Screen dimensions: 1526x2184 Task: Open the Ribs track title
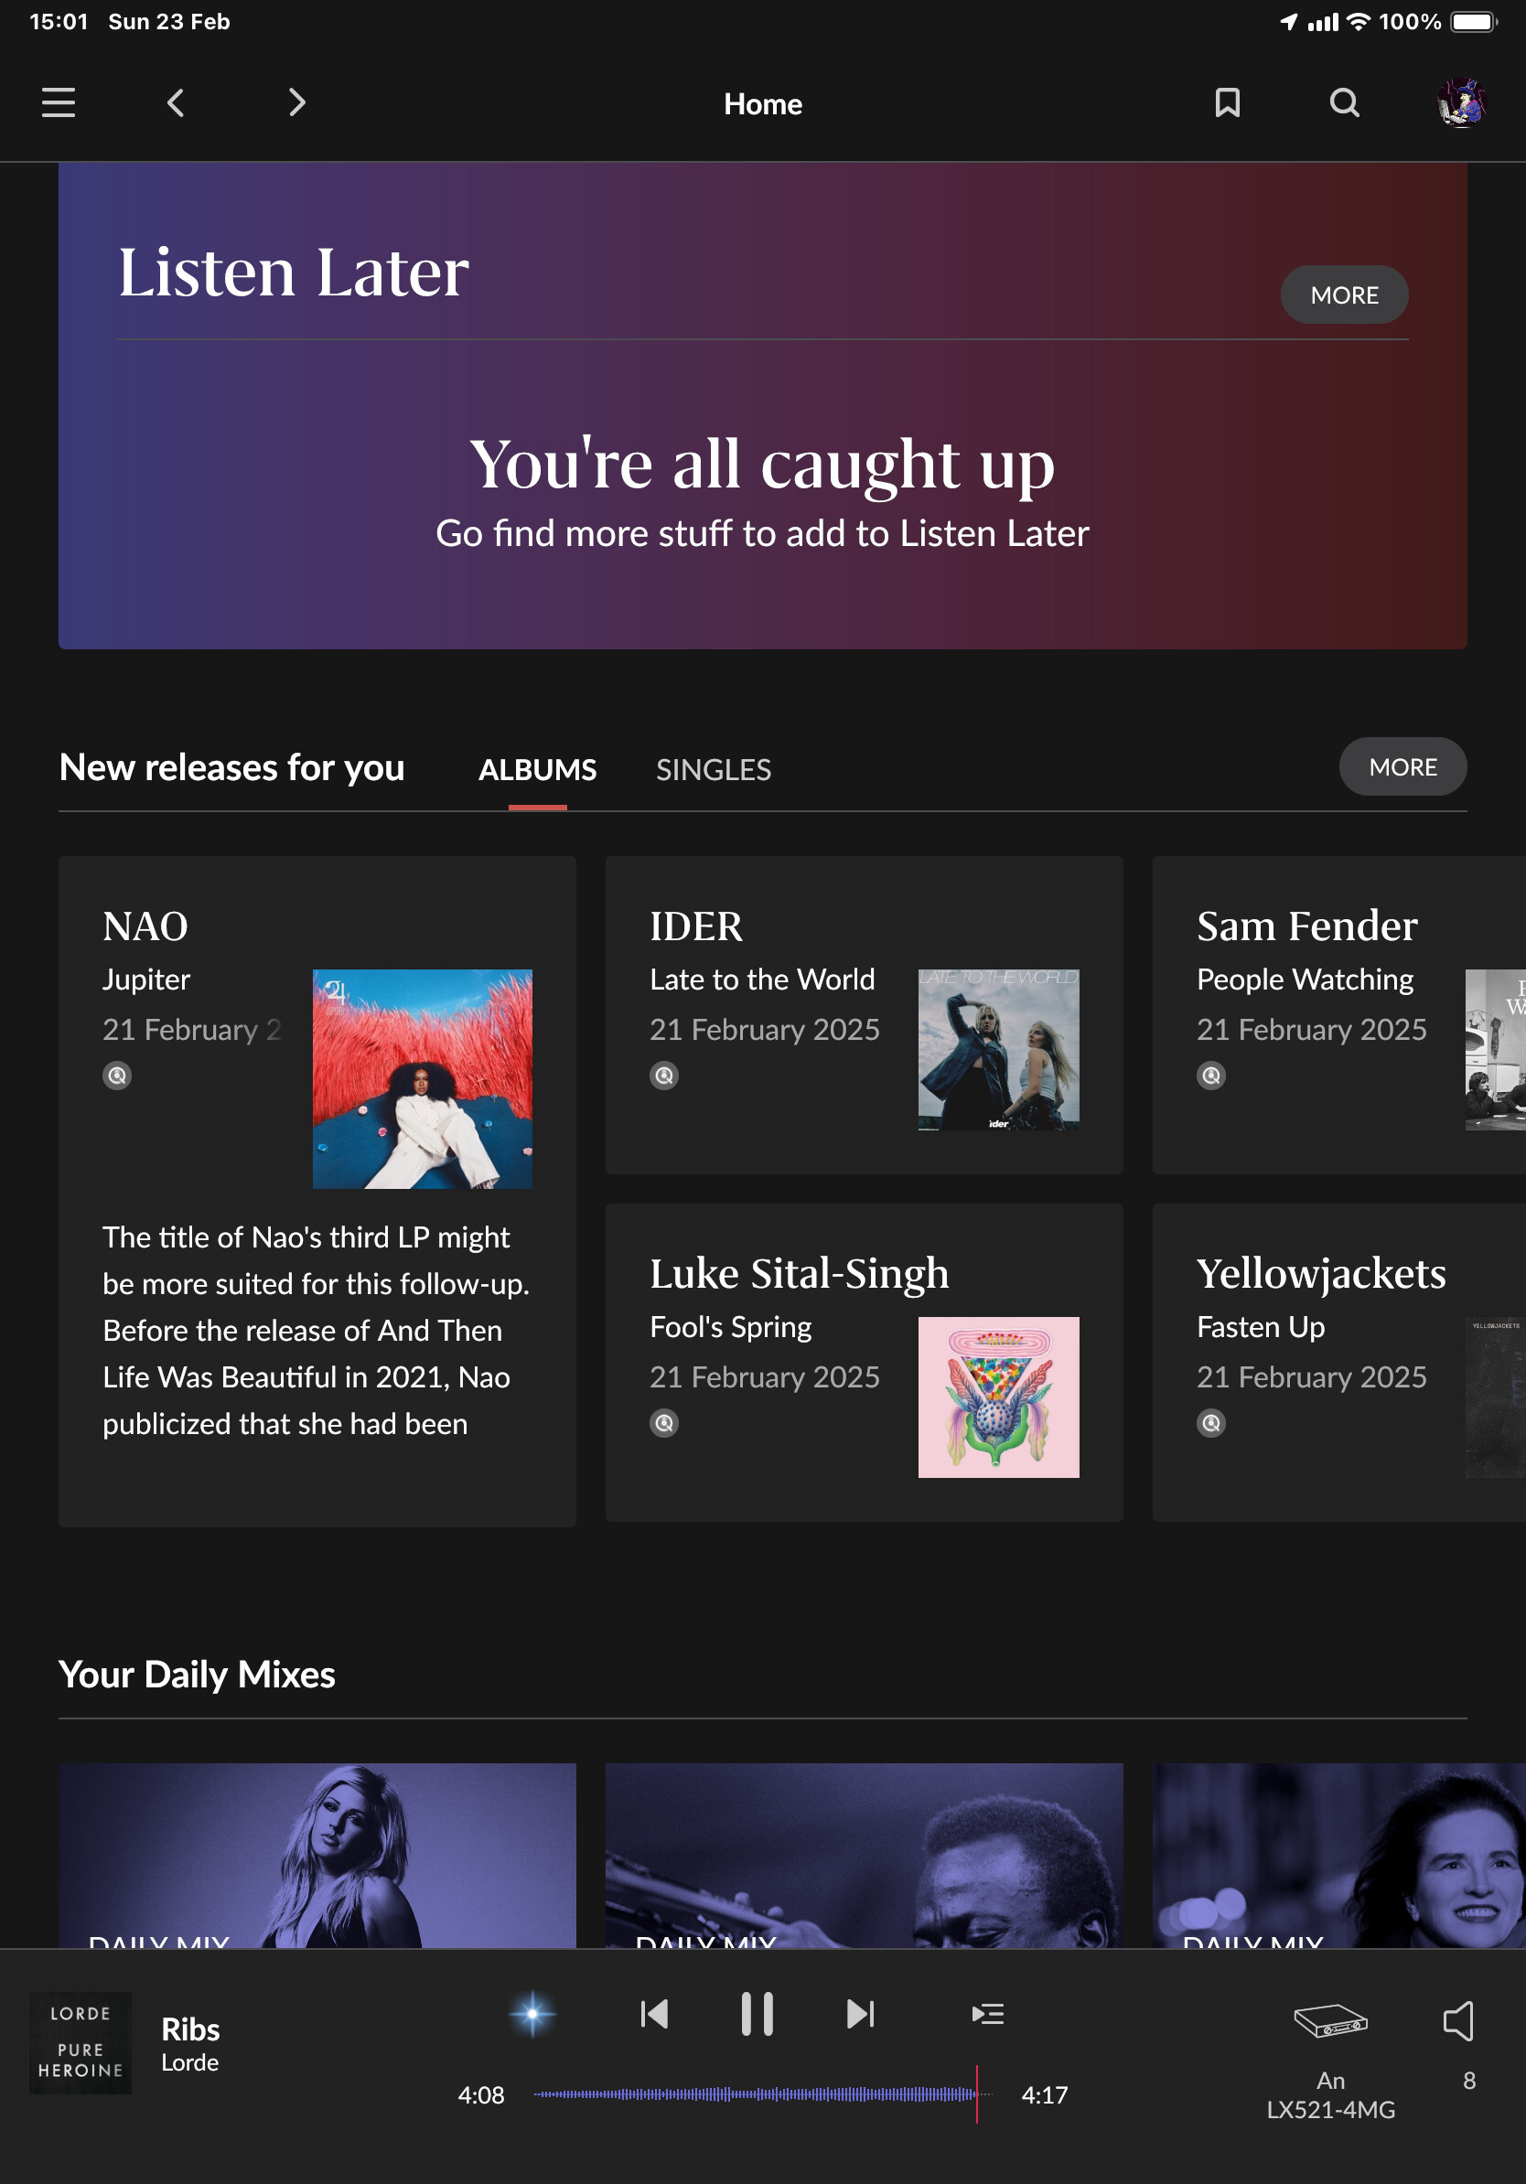[x=190, y=2029]
